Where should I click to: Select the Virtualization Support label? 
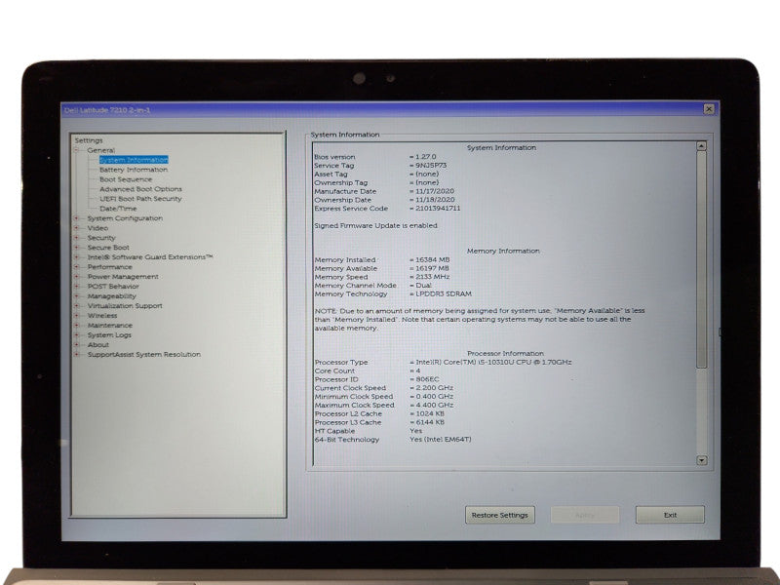(125, 306)
